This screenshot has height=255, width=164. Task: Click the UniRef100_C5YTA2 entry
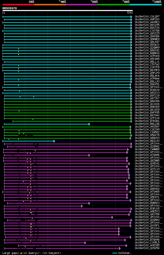click(x=147, y=64)
